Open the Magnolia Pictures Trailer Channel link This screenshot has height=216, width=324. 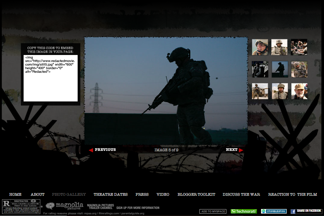[x=101, y=207]
